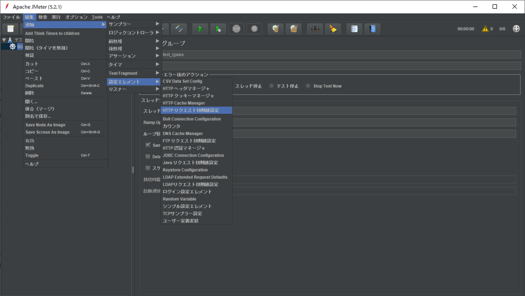Choose HTTP リクエスト初期値設定 from submenu
Image resolution: width=525 pixels, height=296 pixels.
coord(196,110)
